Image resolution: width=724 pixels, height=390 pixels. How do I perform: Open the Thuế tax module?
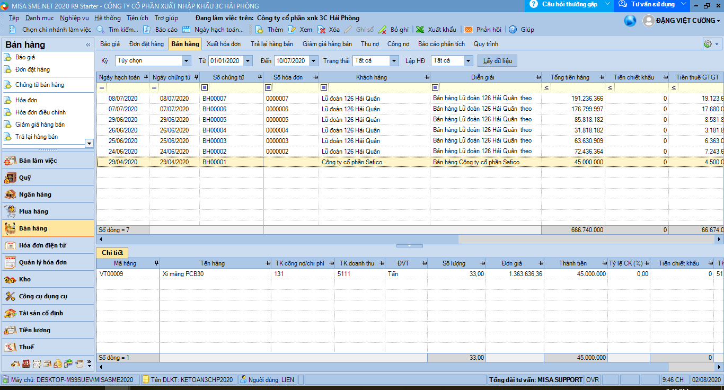point(48,347)
